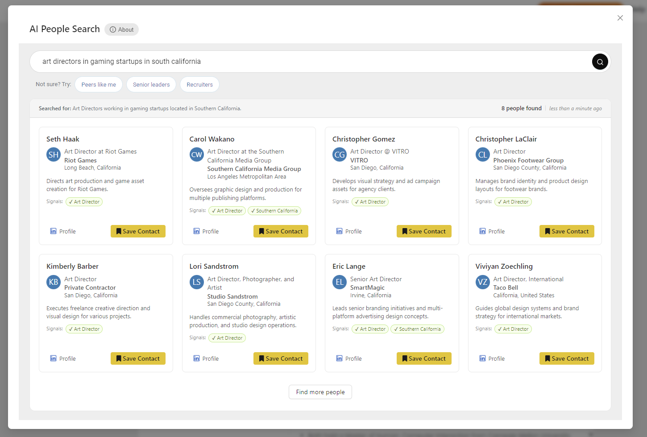
Task: Click Viviyan Zoechling's Art Director signal tag
Action: pyautogui.click(x=513, y=329)
